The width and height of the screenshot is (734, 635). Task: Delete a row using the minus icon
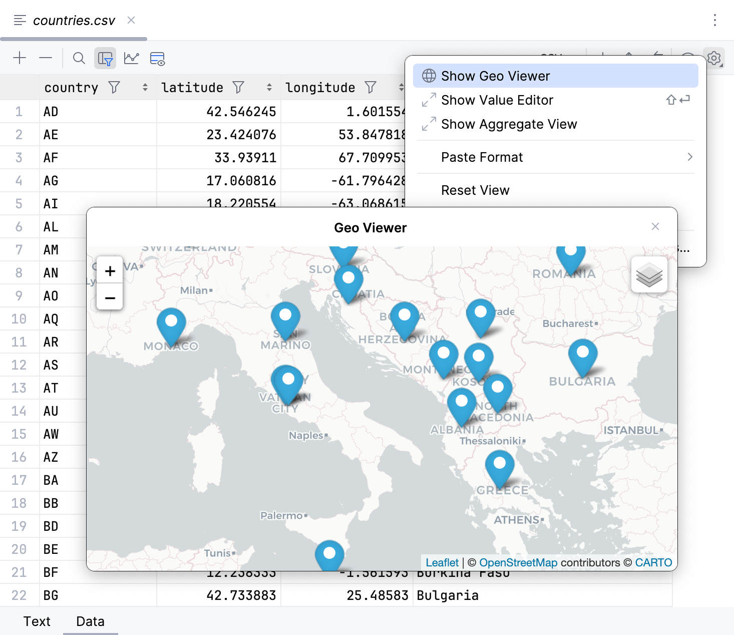click(x=45, y=58)
